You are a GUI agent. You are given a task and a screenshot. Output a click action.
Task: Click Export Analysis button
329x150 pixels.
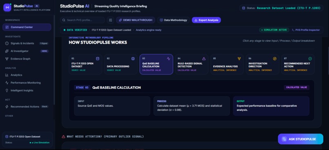(206, 20)
